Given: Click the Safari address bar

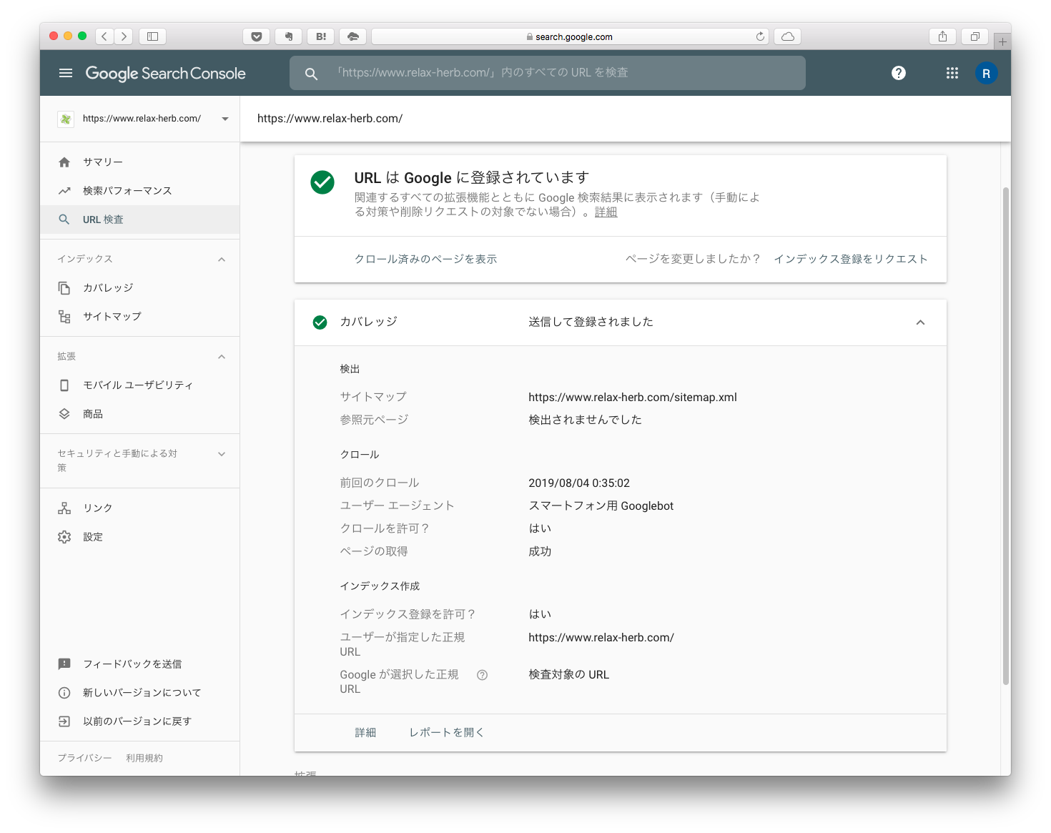Looking at the screenshot, I should (x=570, y=36).
